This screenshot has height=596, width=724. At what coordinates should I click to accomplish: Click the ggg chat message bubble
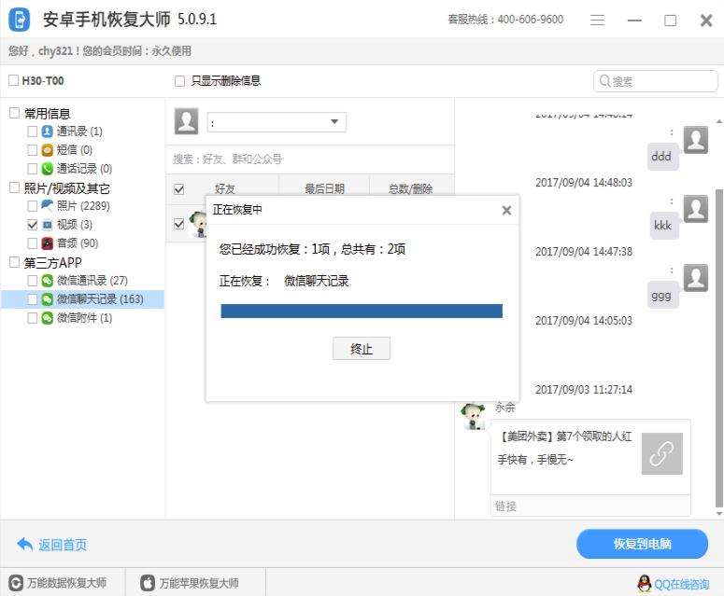coord(662,295)
